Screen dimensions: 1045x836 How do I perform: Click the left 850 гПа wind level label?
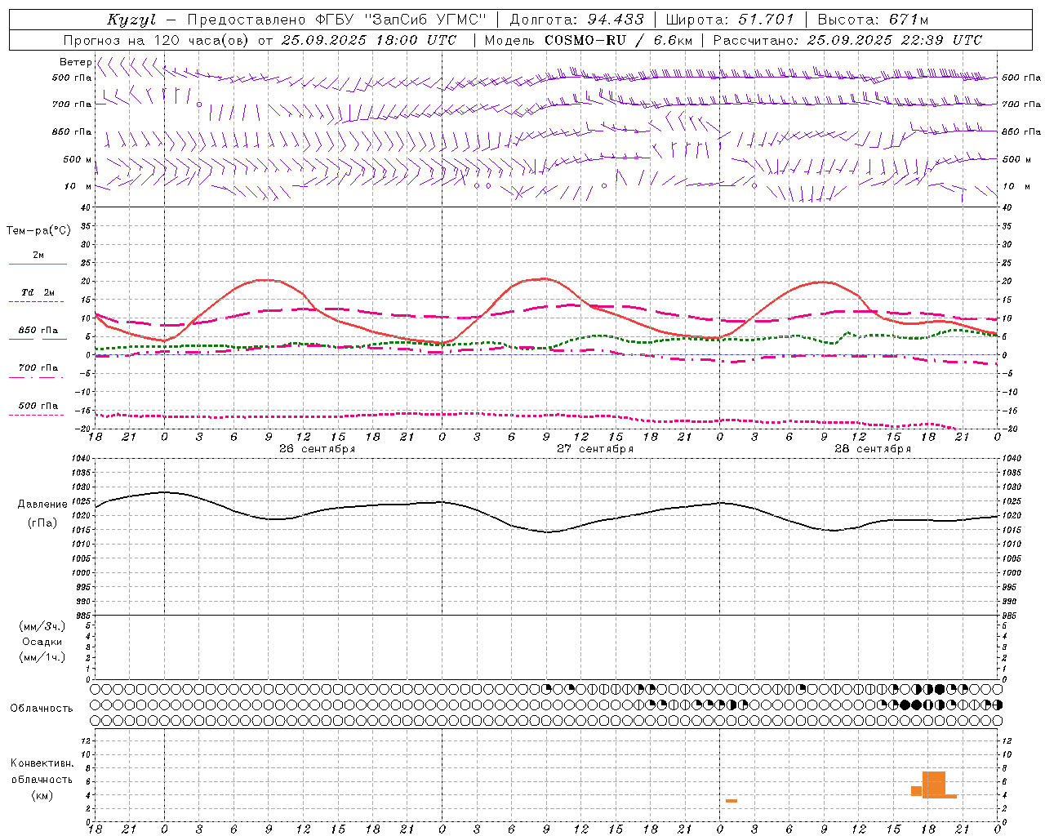(x=72, y=131)
